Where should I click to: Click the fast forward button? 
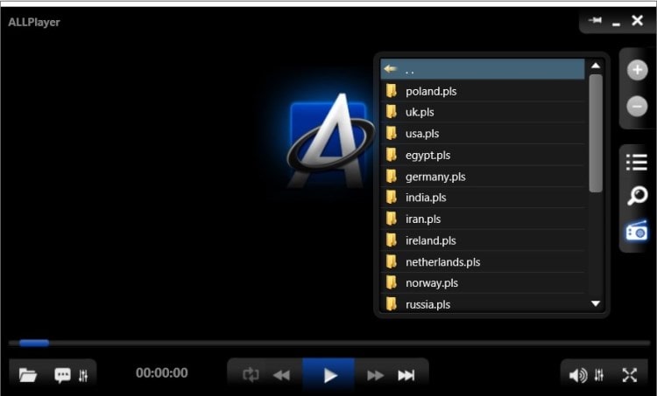point(375,375)
